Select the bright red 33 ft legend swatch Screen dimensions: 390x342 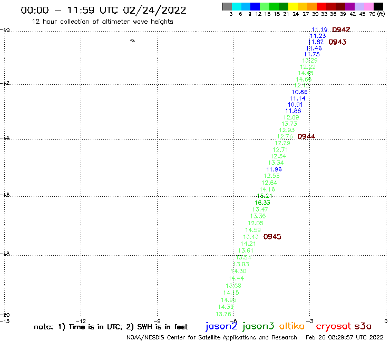pyautogui.click(x=321, y=6)
